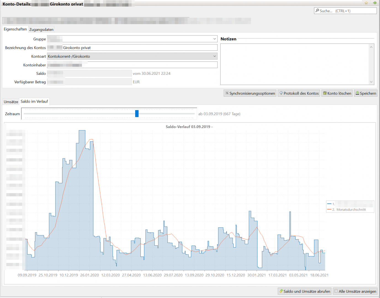Click the disk icon of Speichern
Image resolution: width=380 pixels, height=298 pixels.
[x=357, y=93]
